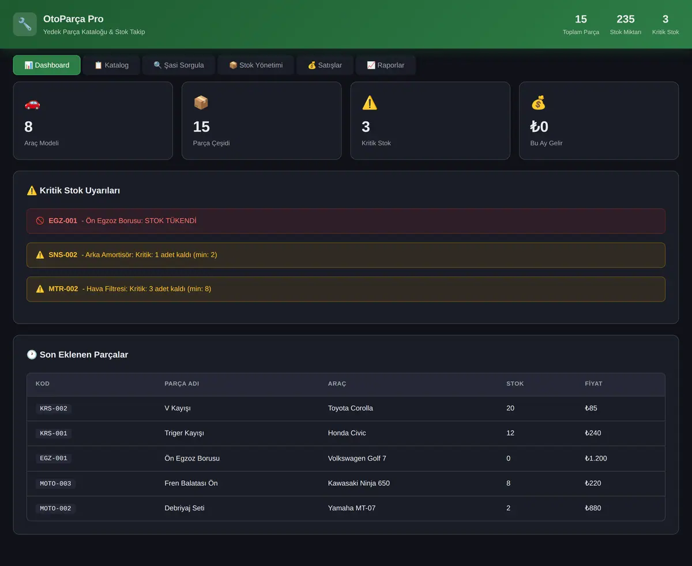Click the FİYAT column header
692x566 pixels.
[x=593, y=384]
